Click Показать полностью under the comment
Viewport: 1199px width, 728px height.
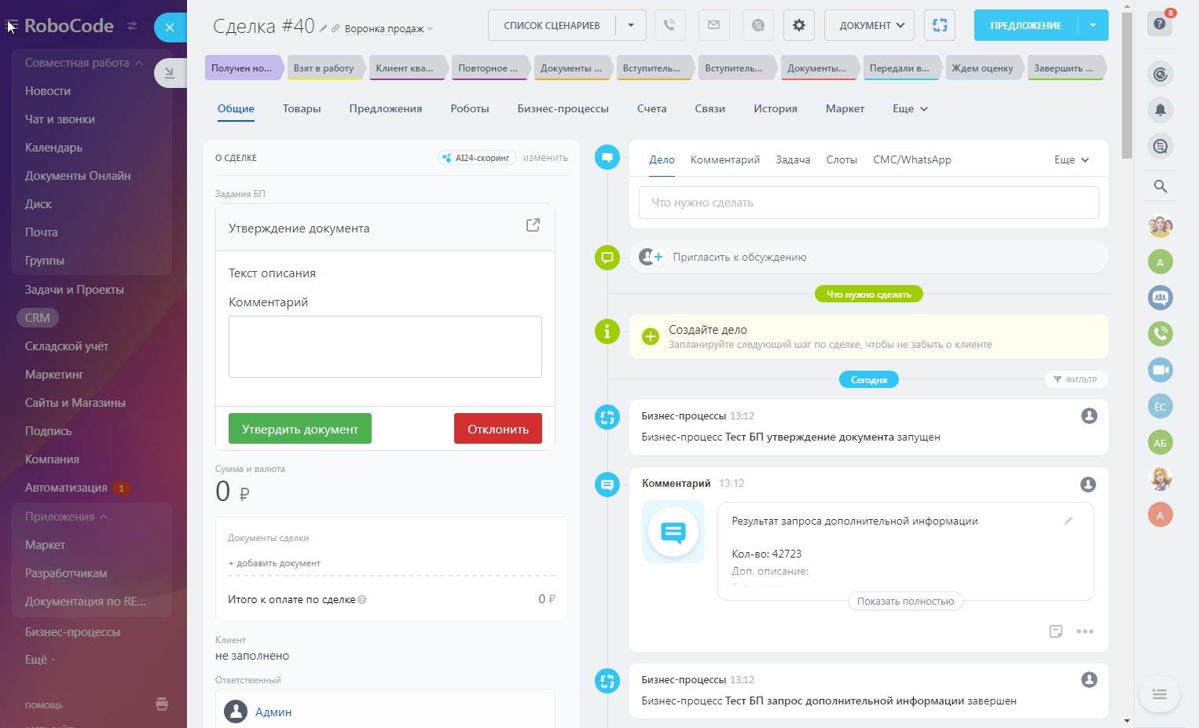(905, 602)
